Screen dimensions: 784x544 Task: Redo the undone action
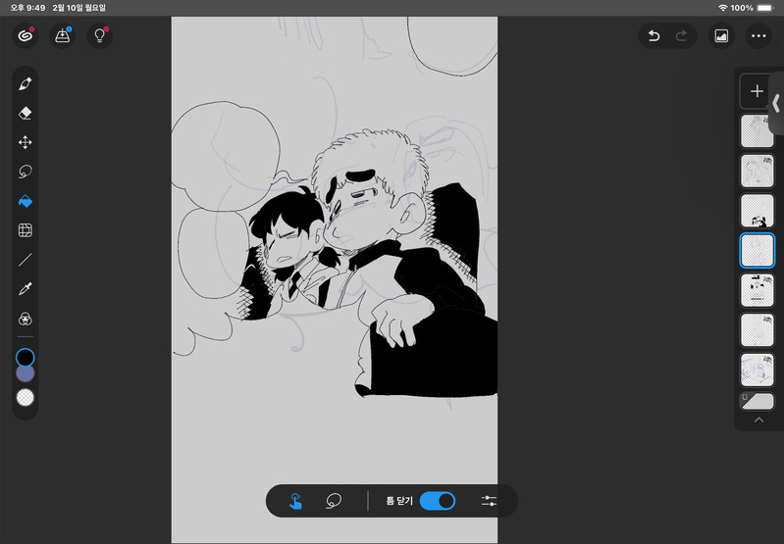pos(681,36)
